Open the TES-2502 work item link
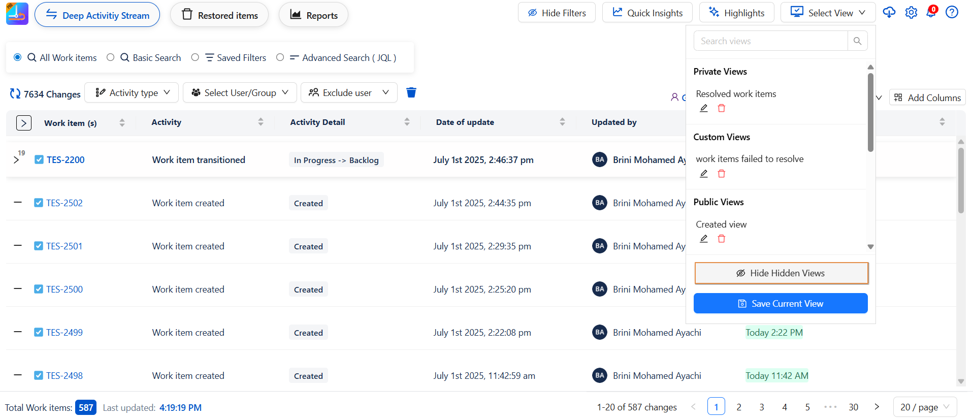The image size is (973, 419). pyautogui.click(x=64, y=203)
